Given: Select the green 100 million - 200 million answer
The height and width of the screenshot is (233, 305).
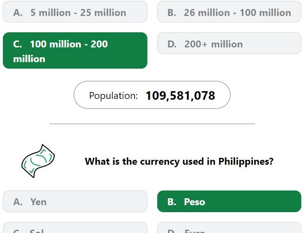Looking at the screenshot, I should [x=75, y=51].
